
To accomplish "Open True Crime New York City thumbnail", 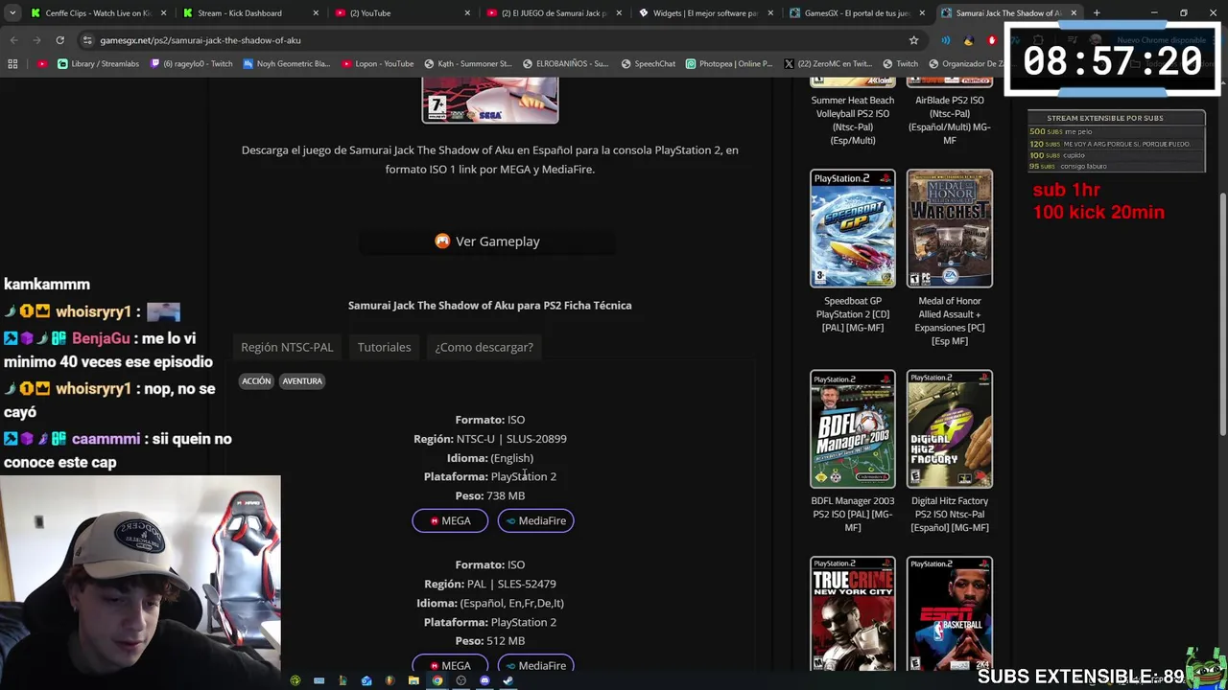I will pos(853,613).
